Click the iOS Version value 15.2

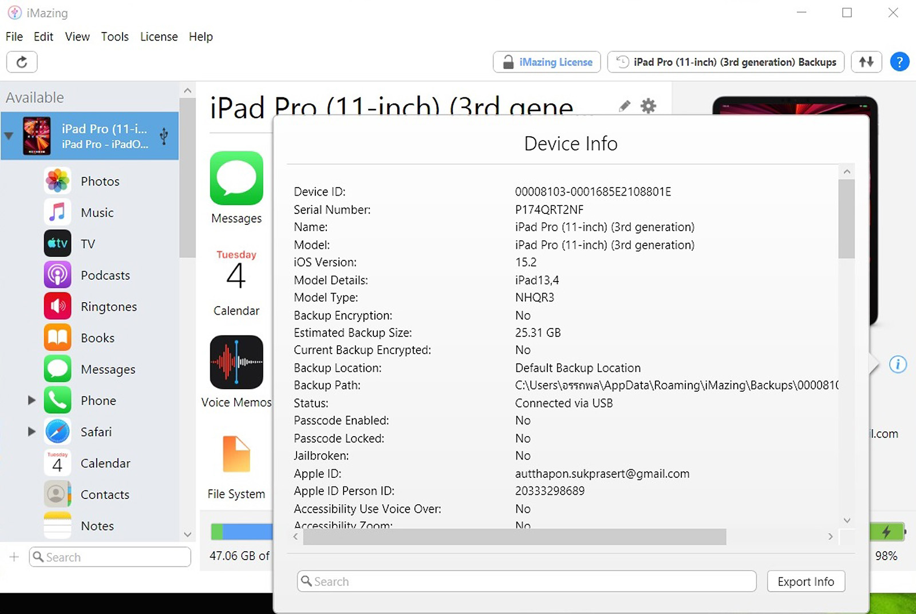pyautogui.click(x=526, y=262)
